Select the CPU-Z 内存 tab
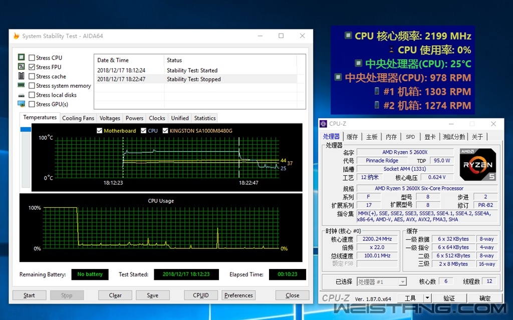This screenshot has width=513, height=320. click(391, 137)
